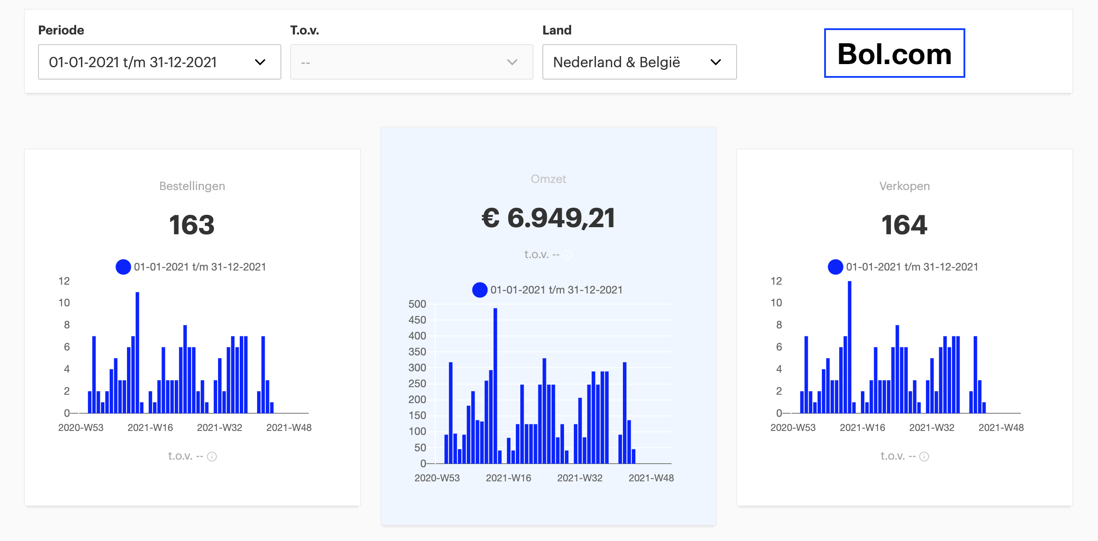Viewport: 1098px width, 541px height.
Task: Click the tallest bar in the Bestellingen chart
Action: (138, 353)
